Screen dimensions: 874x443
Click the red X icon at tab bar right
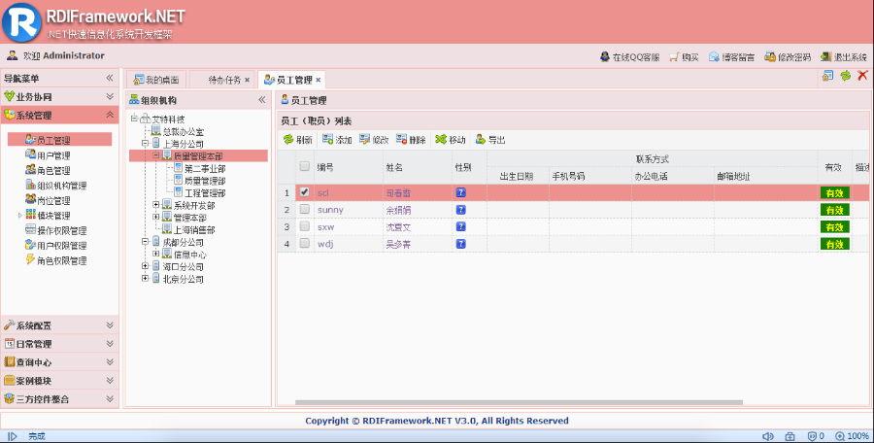(863, 76)
